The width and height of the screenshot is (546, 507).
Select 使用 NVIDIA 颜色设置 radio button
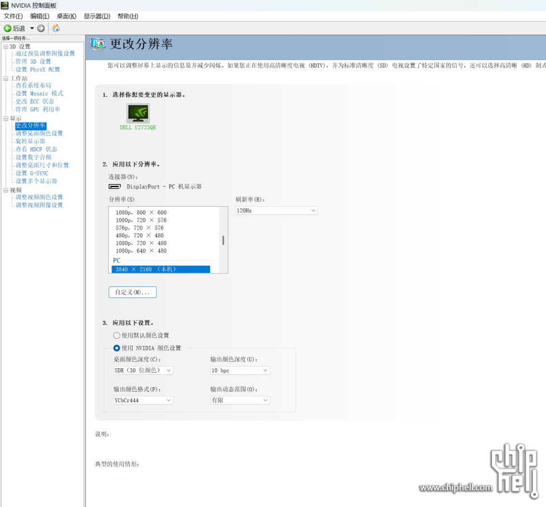tap(116, 348)
